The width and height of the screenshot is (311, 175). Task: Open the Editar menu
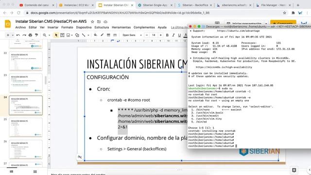(x=33, y=27)
